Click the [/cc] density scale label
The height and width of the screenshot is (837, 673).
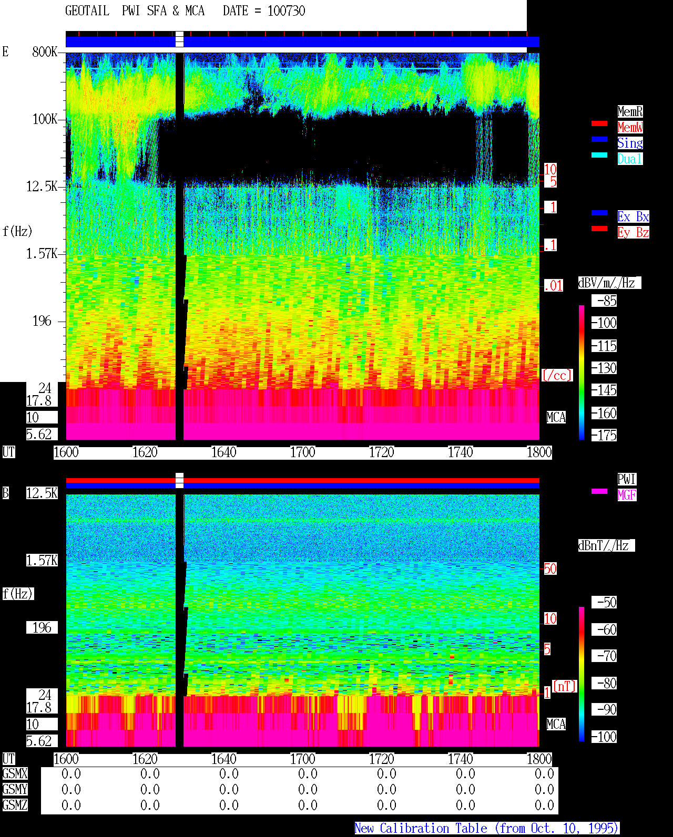pos(557,376)
